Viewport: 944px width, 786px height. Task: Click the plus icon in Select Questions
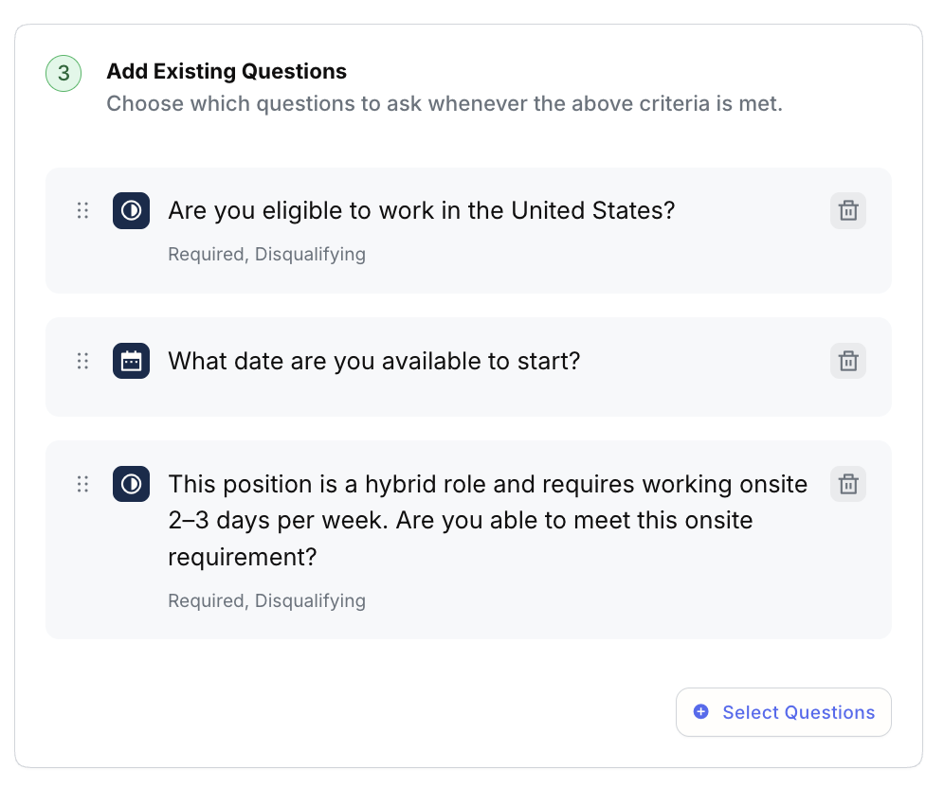(x=701, y=712)
